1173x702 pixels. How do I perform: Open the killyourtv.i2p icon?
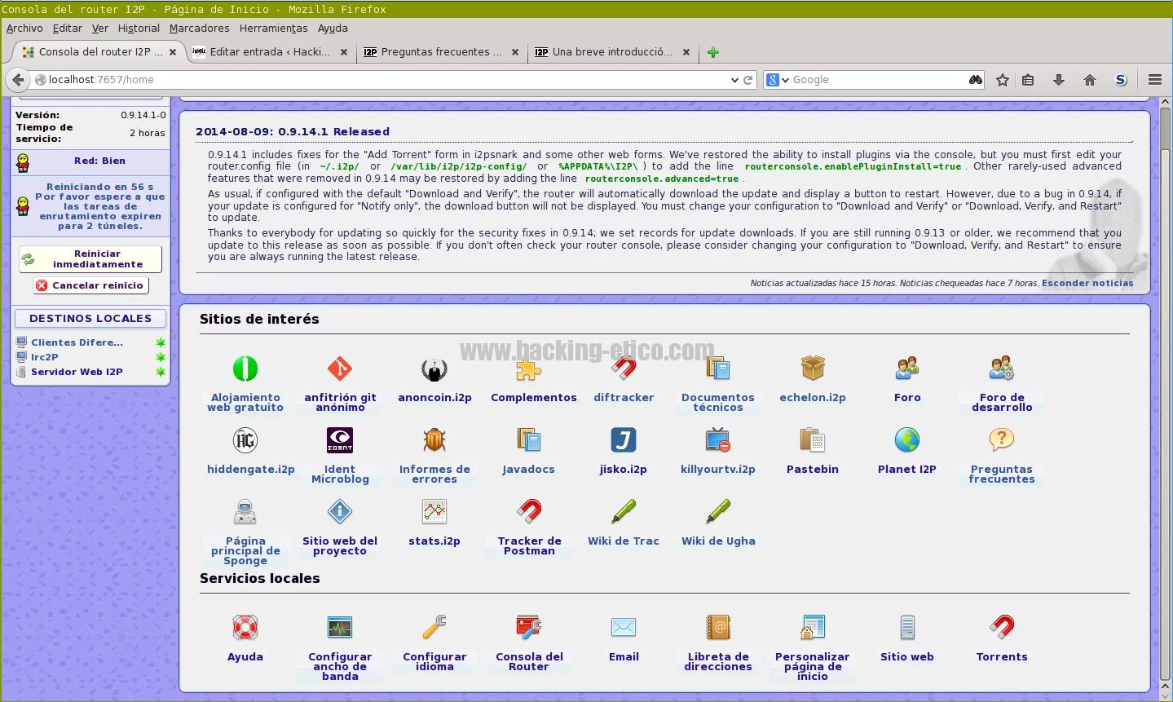pos(718,440)
